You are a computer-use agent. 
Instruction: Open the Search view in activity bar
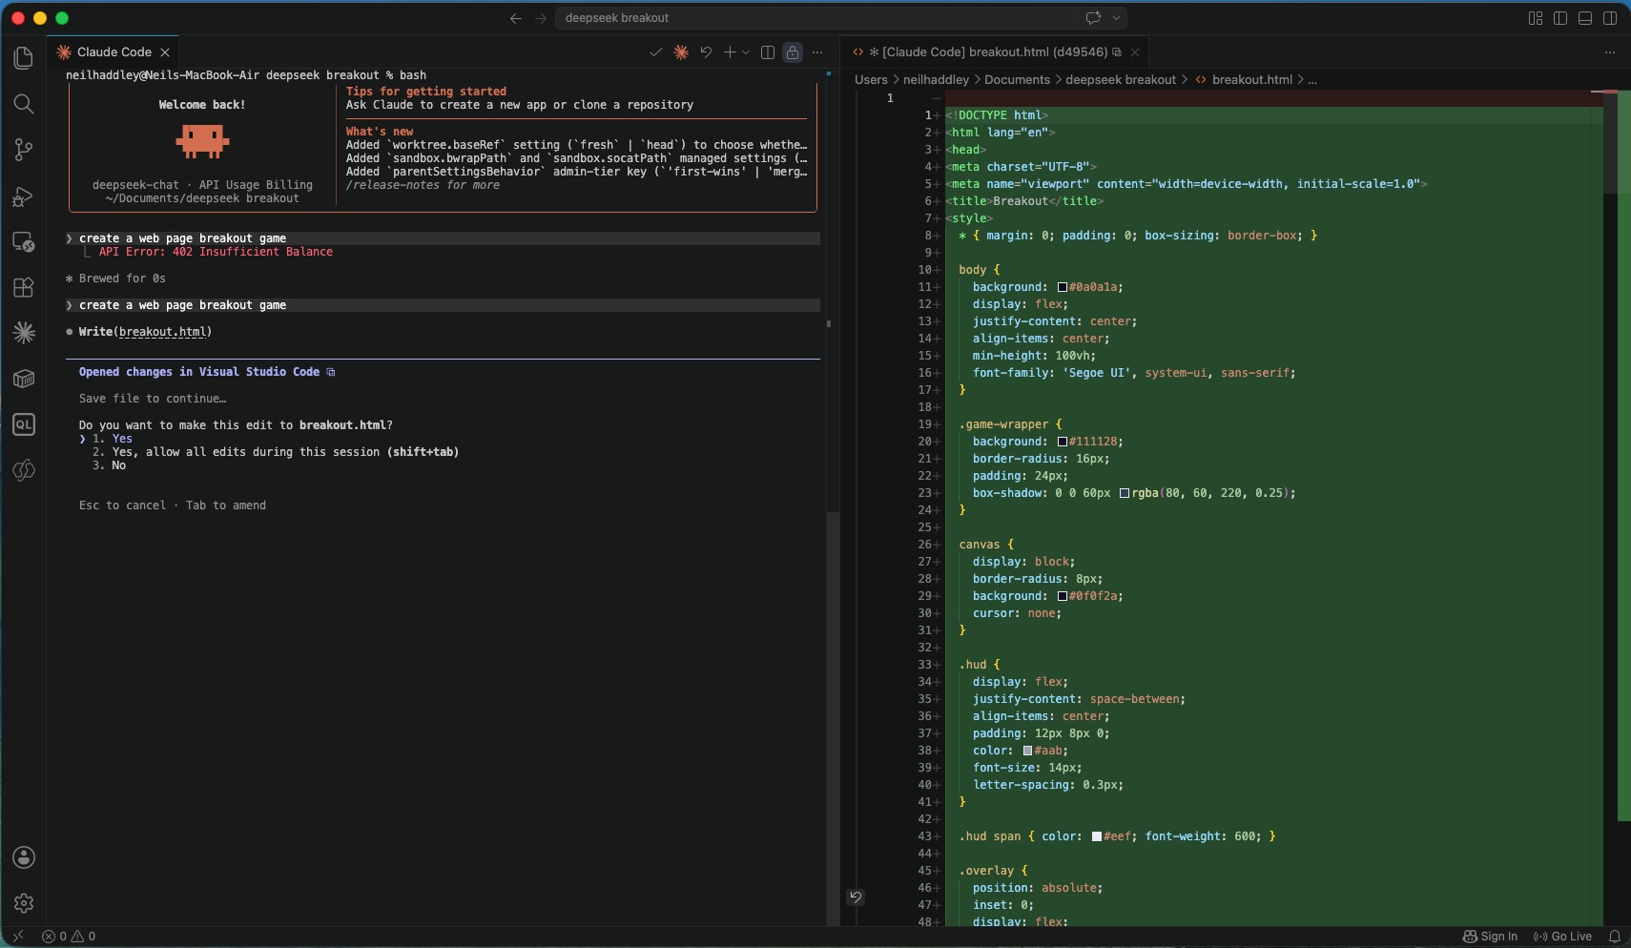click(x=24, y=104)
